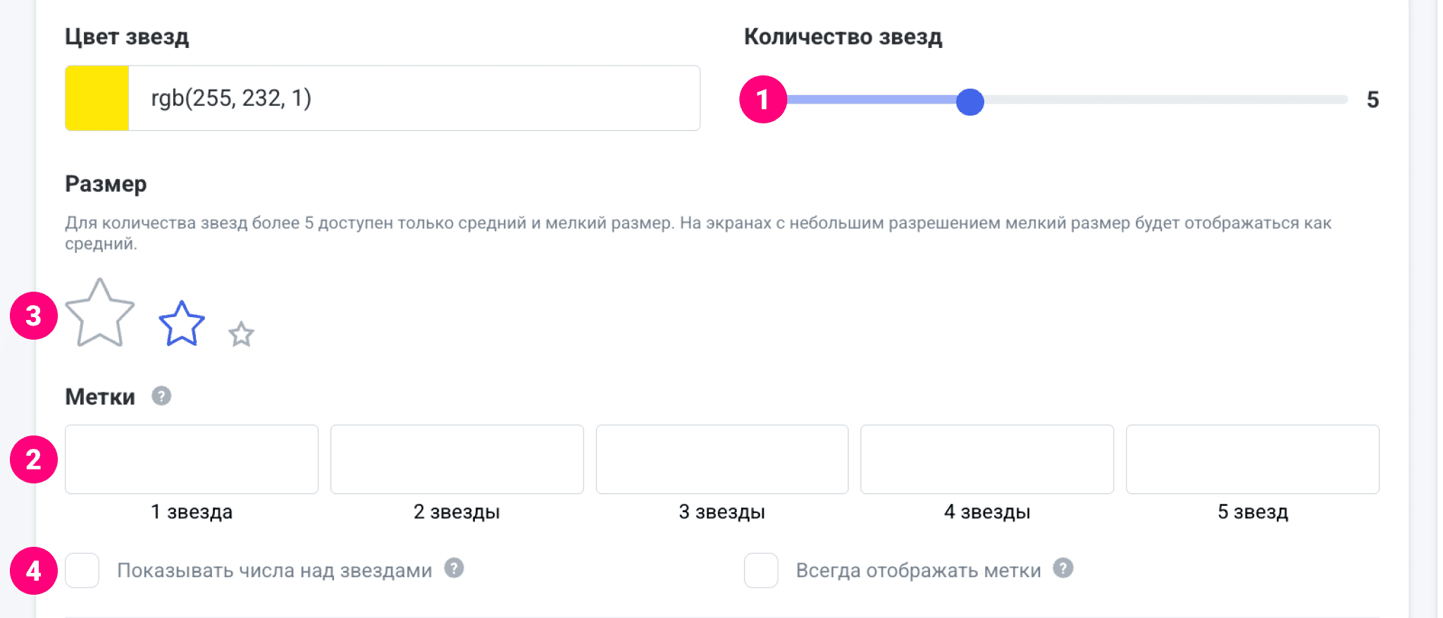The width and height of the screenshot is (1443, 618).
Task: Click label field for 4 звезды
Action: [x=987, y=459]
